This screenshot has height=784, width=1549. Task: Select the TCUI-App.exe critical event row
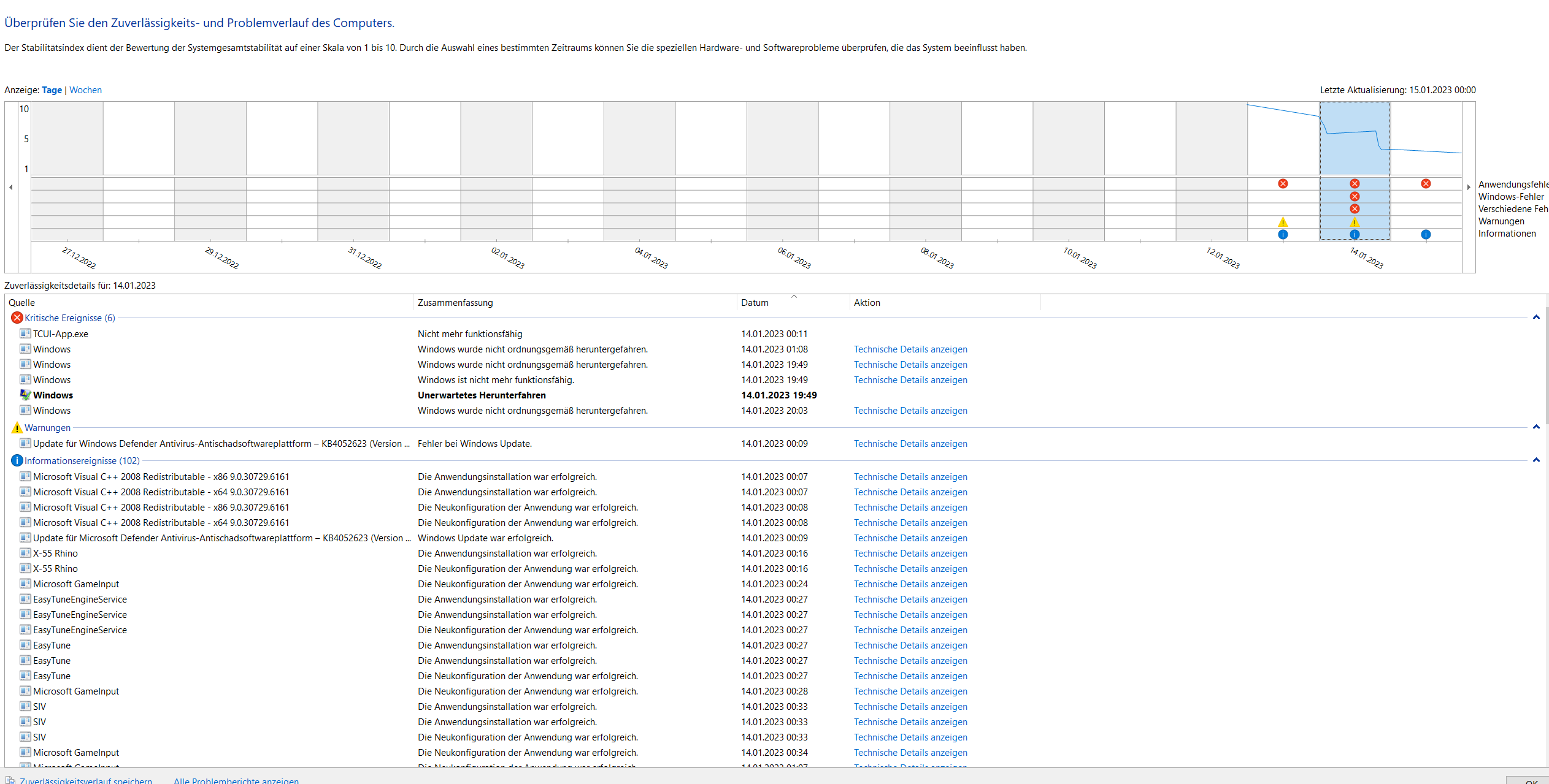(x=60, y=334)
